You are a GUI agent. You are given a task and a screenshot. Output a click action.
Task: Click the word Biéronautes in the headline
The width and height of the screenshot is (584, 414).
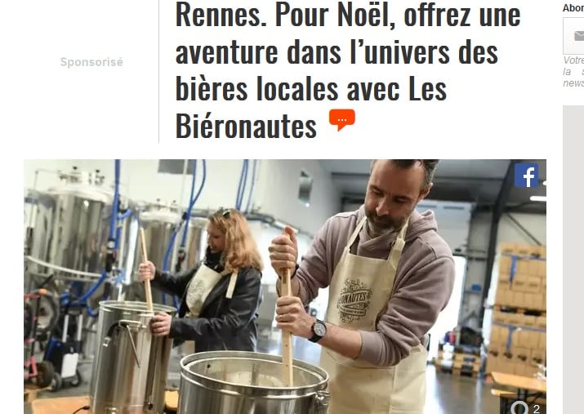(x=246, y=127)
